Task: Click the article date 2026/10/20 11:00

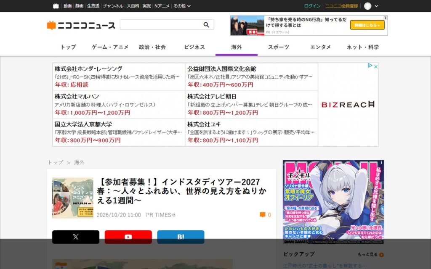Action: (x=119, y=215)
